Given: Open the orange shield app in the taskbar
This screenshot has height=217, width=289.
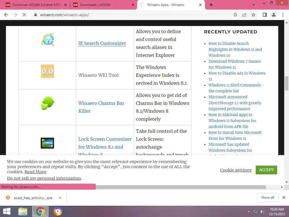Looking at the screenshot, I should tap(58, 211).
